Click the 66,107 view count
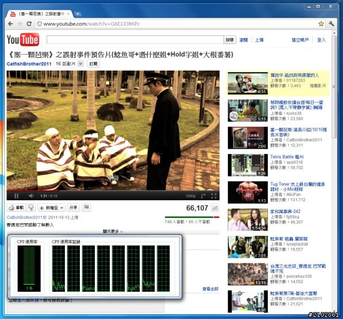 (x=197, y=208)
